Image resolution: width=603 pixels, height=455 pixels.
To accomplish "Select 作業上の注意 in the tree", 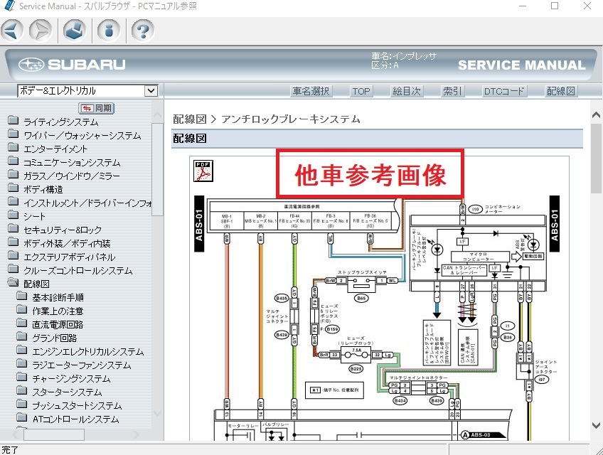I will click(58, 311).
